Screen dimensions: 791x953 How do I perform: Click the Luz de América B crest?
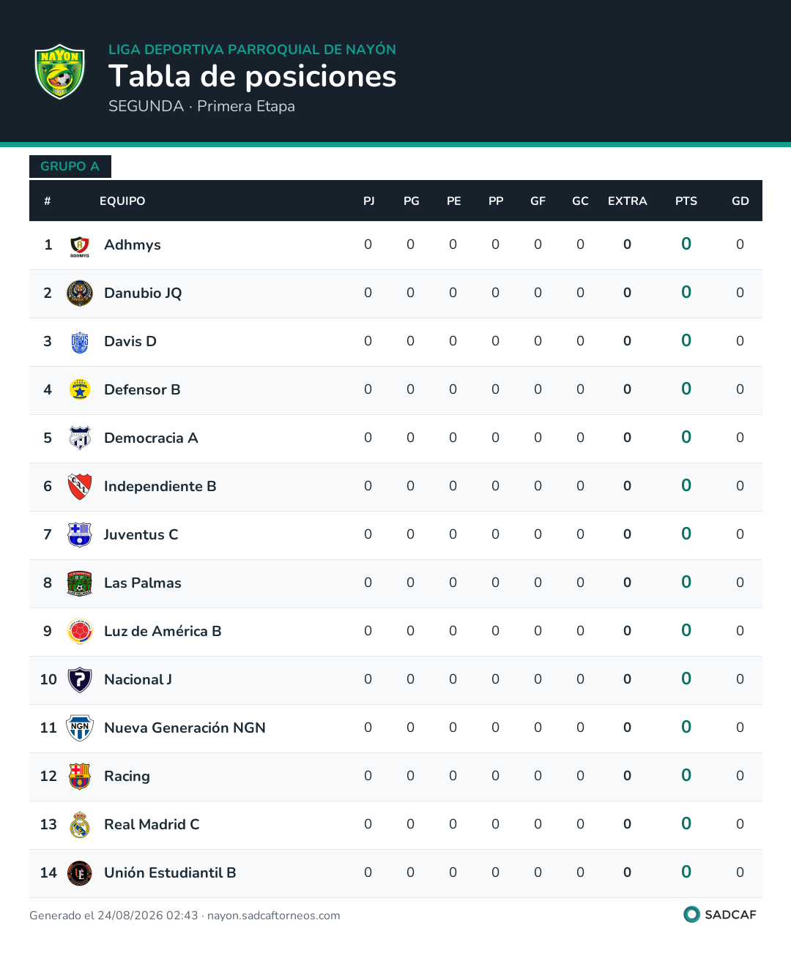tap(80, 632)
